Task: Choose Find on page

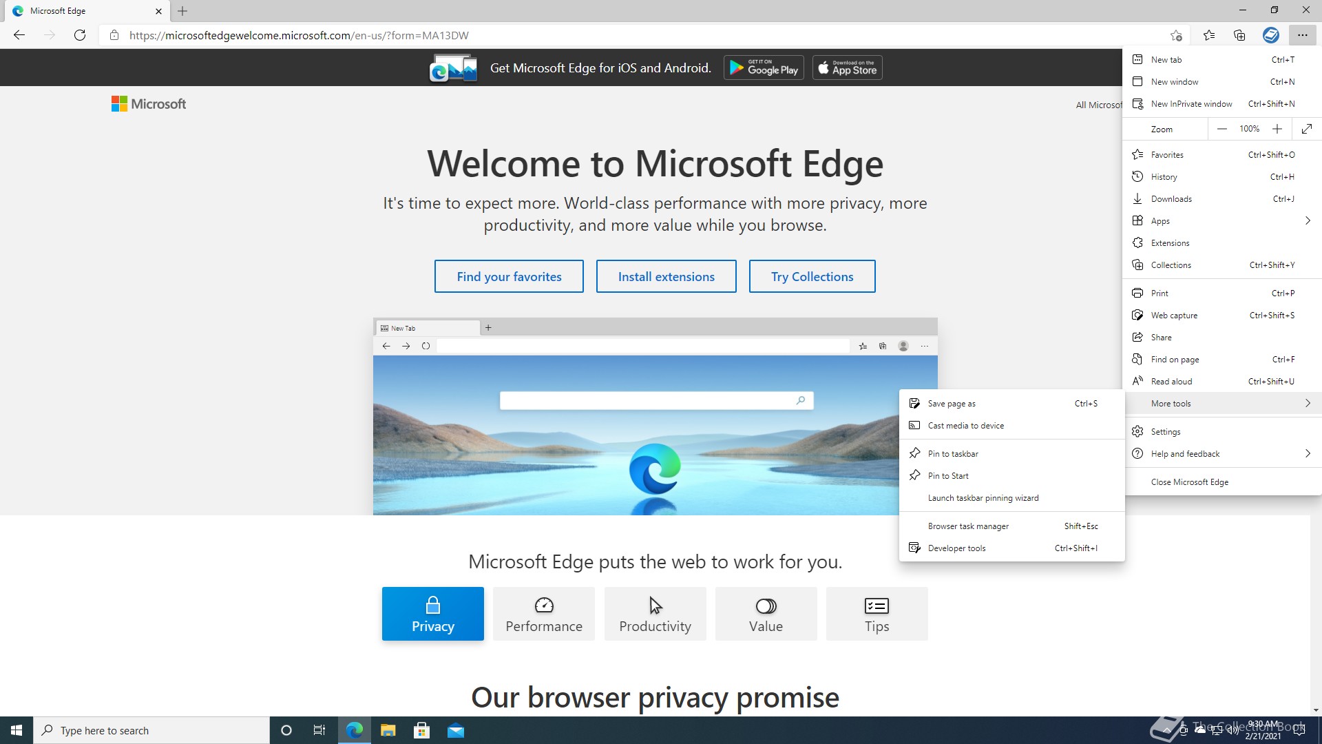Action: tap(1222, 360)
